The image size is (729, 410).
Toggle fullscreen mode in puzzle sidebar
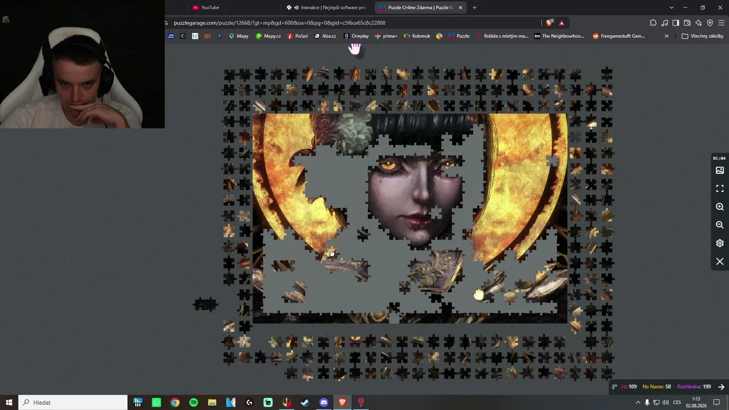(x=720, y=188)
